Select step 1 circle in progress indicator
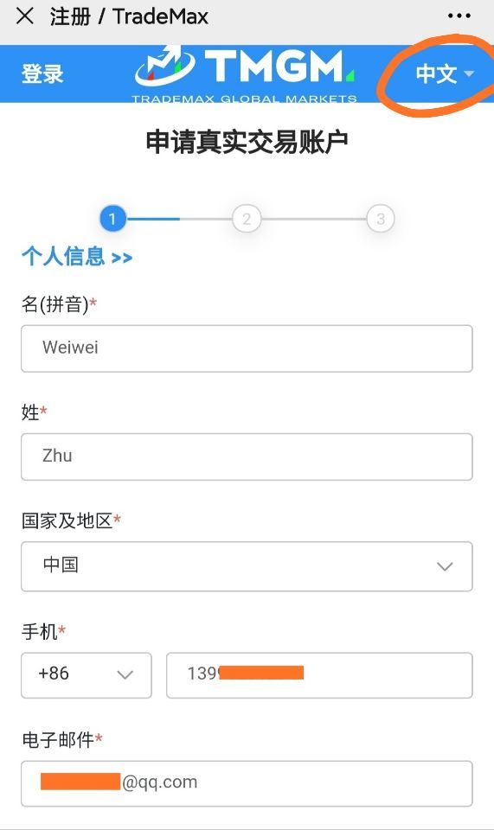 pyautogui.click(x=112, y=218)
